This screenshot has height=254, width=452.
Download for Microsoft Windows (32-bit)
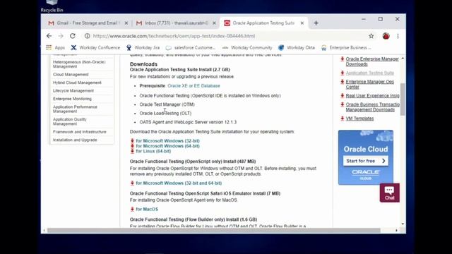tap(167, 141)
